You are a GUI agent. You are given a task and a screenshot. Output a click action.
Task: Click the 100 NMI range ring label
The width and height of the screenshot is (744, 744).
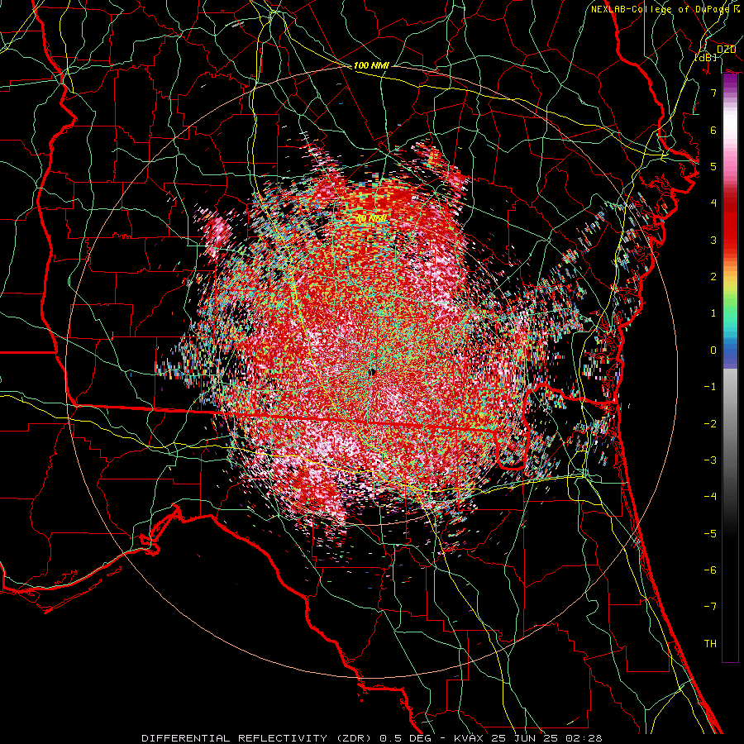coord(371,65)
